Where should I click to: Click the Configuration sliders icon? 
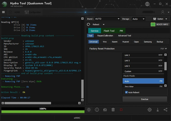27,12
